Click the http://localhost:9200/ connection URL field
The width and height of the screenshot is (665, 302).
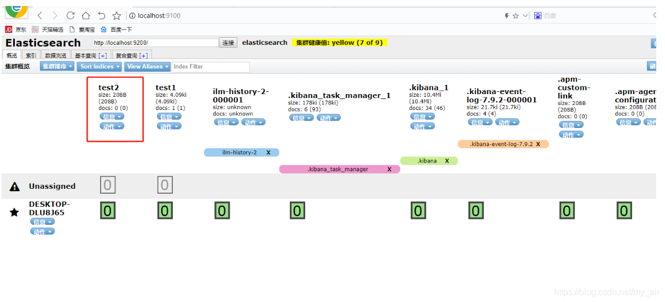(155, 43)
